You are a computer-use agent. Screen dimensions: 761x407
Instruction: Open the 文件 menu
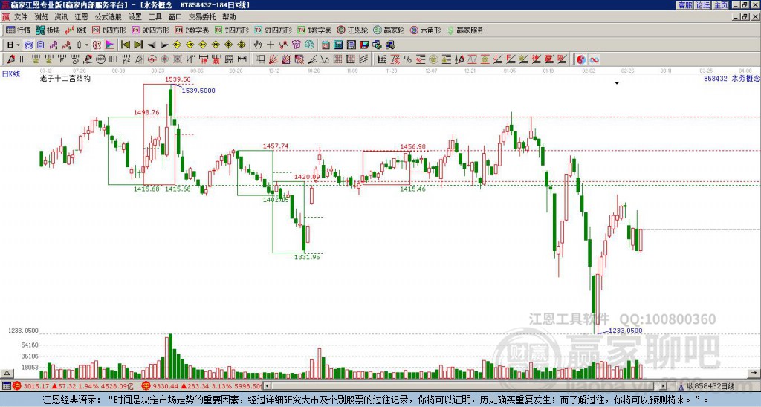pos(21,17)
